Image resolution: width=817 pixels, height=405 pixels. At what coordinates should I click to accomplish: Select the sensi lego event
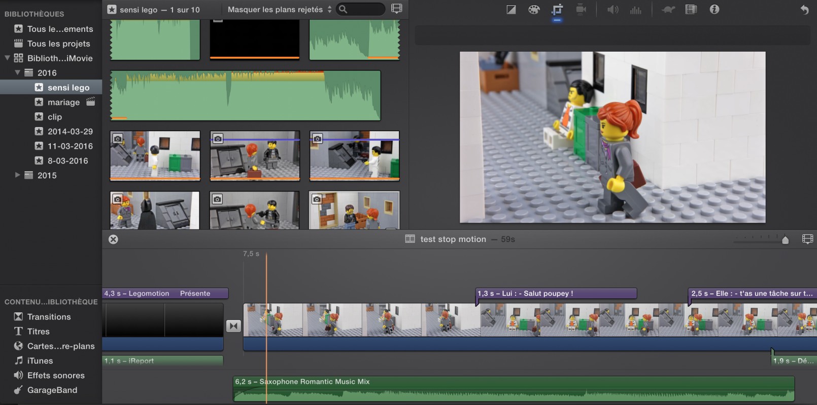(x=51, y=88)
